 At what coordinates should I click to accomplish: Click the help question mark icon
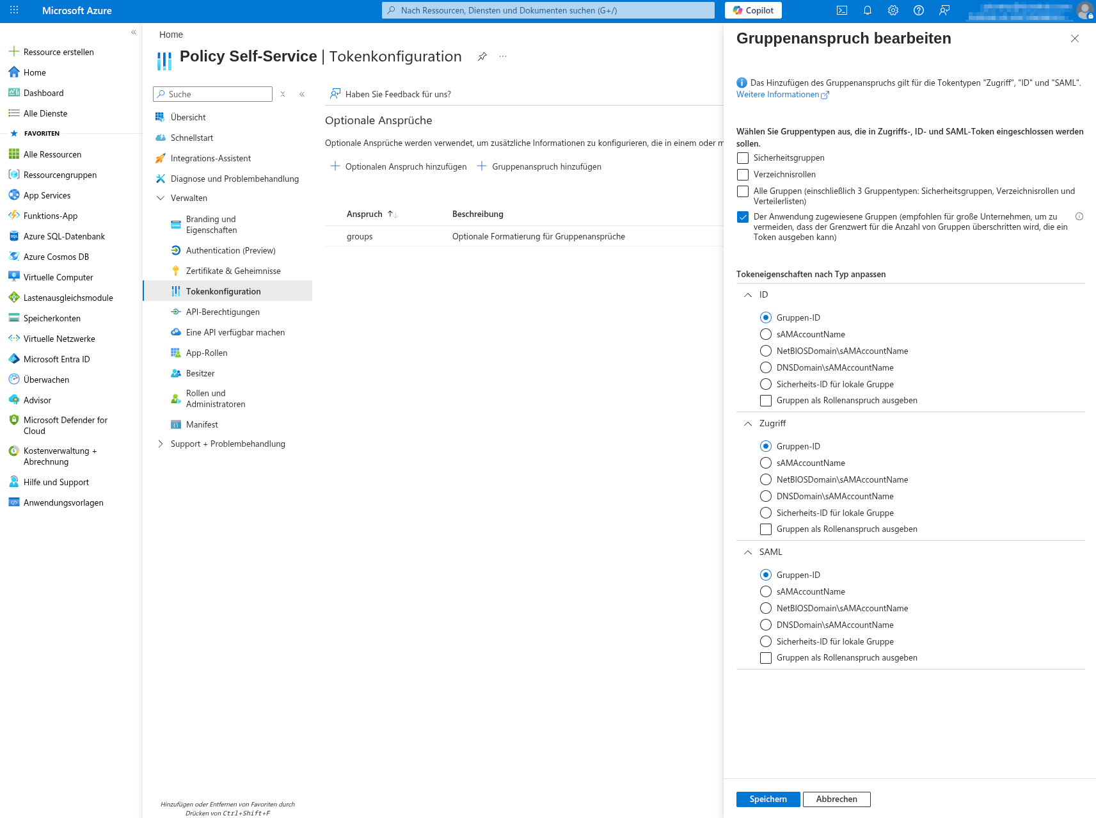(919, 10)
